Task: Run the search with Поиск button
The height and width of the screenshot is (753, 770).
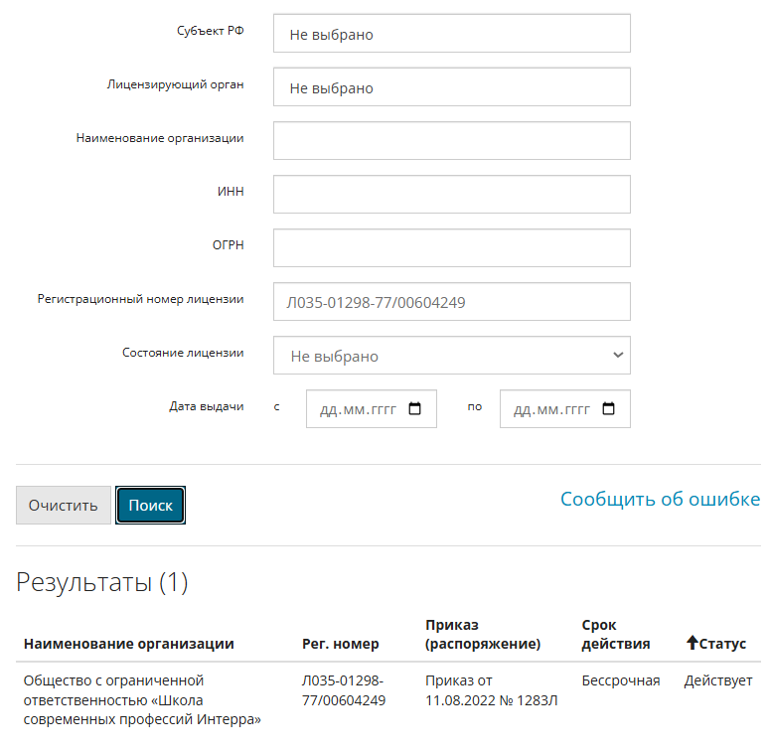Action: [x=150, y=505]
